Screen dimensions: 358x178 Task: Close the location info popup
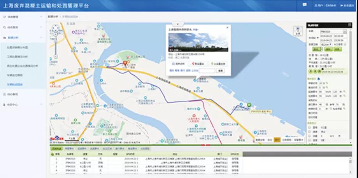point(227,28)
